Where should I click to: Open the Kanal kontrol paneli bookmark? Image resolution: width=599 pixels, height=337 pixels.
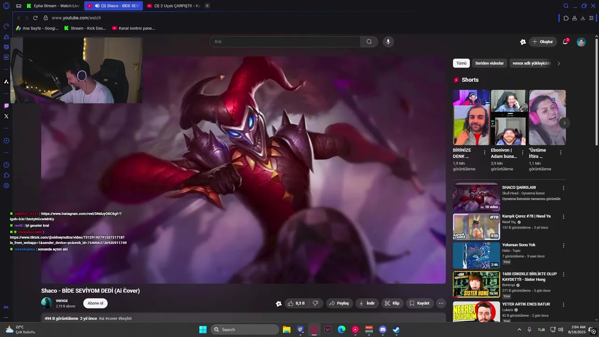(133, 28)
